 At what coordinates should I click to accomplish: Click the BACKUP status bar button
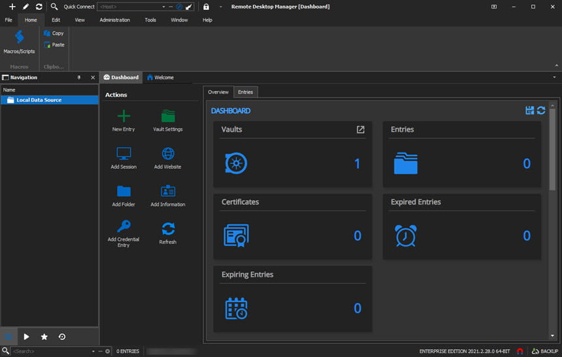coord(545,351)
